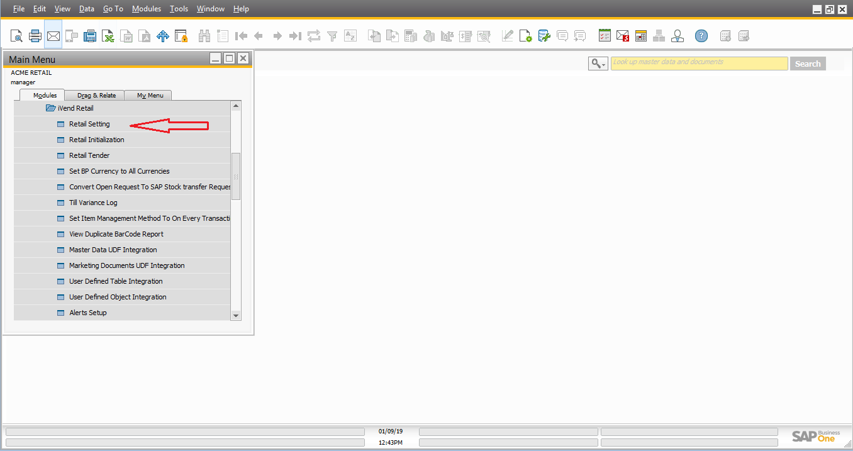Image resolution: width=853 pixels, height=451 pixels.
Task: Click the ACME RETAIL company name
Action: tap(31, 73)
